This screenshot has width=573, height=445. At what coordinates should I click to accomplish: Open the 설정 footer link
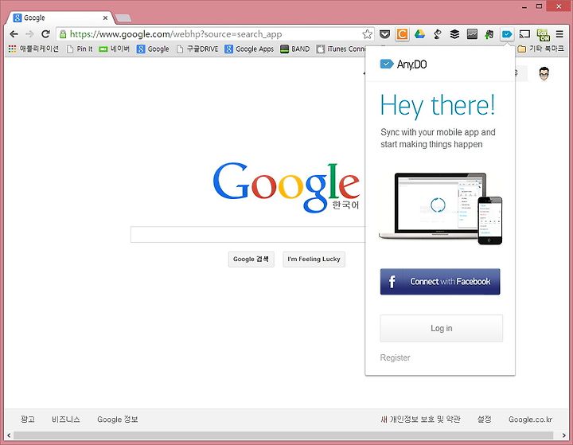tap(484, 420)
